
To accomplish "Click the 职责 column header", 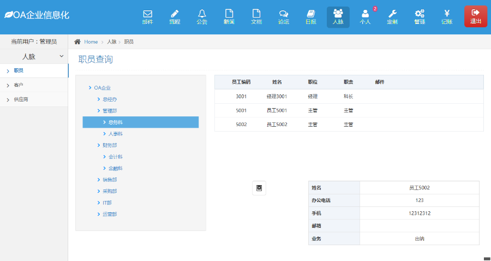I will (348, 82).
